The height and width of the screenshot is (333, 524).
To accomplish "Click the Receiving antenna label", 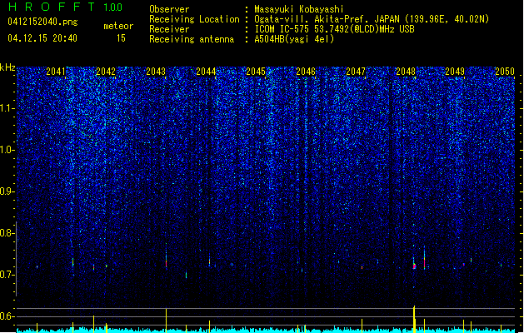I will [192, 39].
